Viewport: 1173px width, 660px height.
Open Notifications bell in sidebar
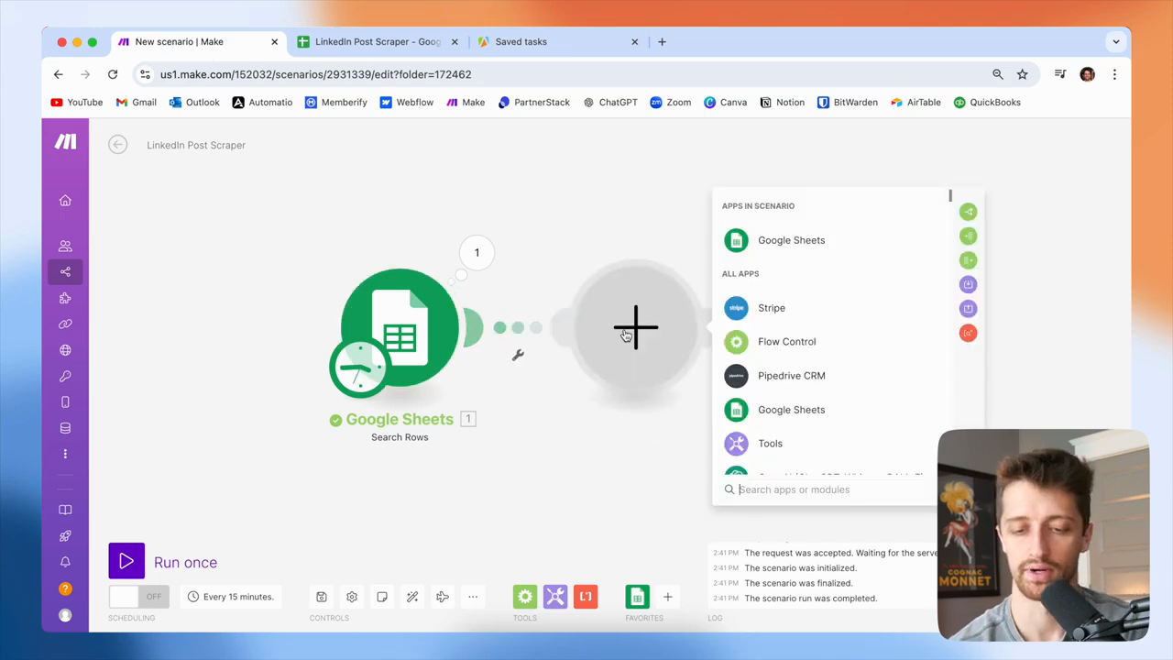click(x=65, y=562)
